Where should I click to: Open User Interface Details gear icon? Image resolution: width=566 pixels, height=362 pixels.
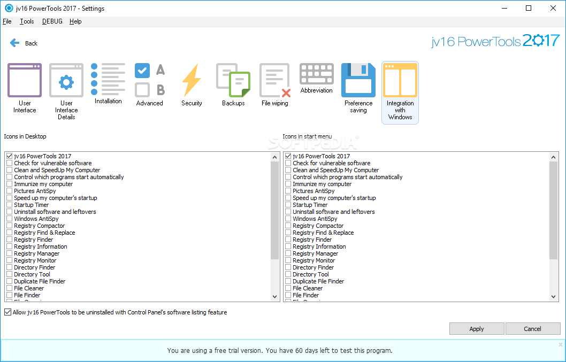66,81
